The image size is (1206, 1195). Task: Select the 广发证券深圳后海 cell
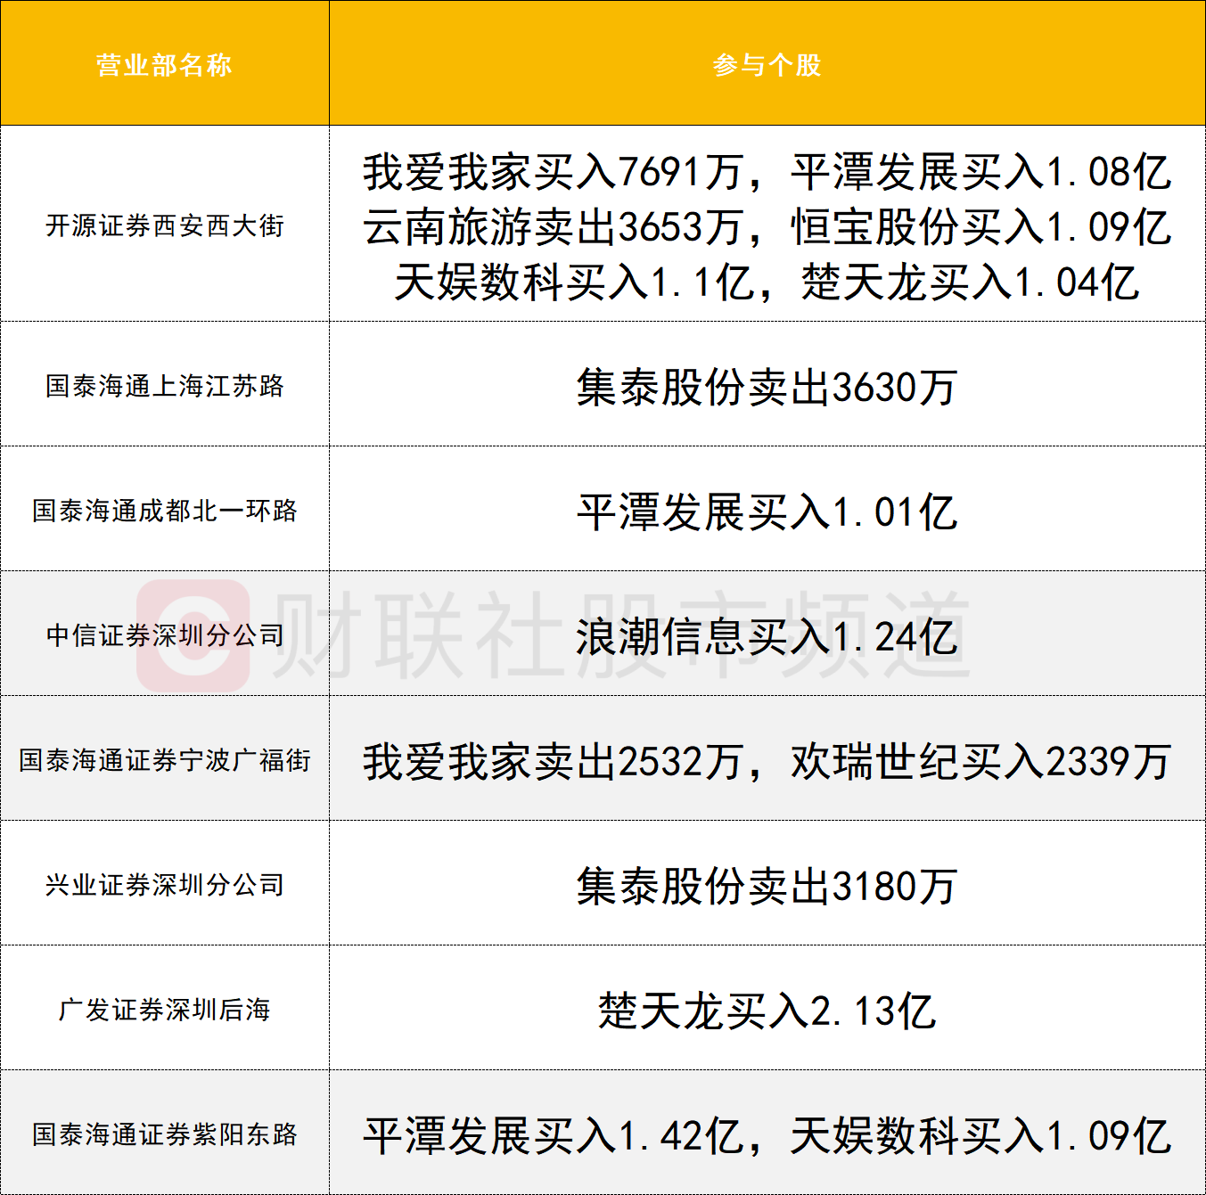click(x=165, y=1010)
